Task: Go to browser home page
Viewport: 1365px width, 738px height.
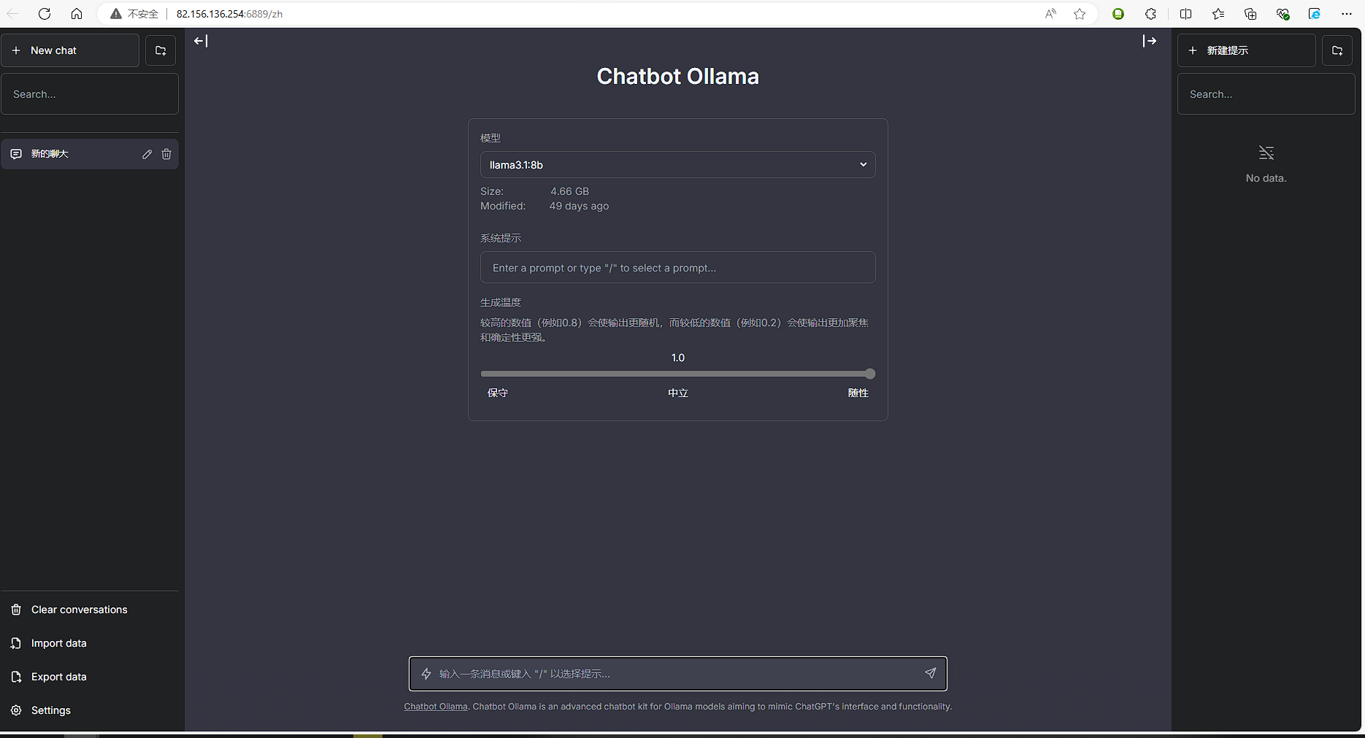Action: (x=77, y=14)
